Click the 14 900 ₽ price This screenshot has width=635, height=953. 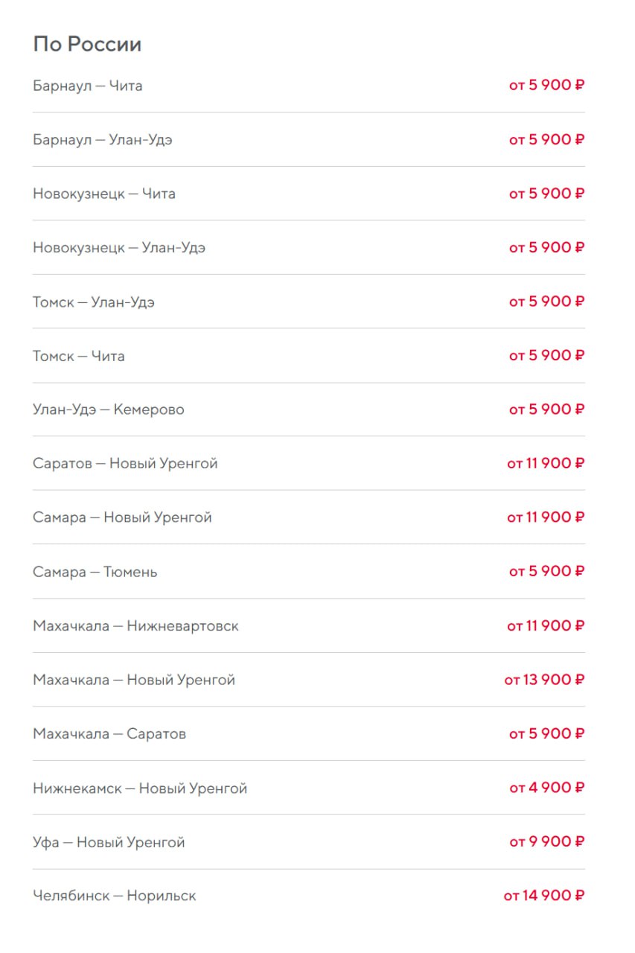pos(544,896)
